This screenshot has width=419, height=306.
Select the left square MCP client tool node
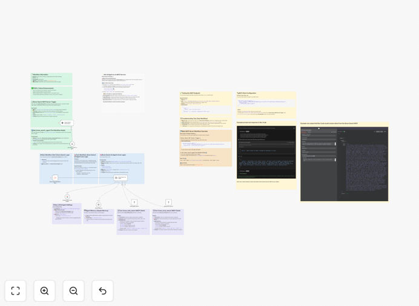click(134, 202)
